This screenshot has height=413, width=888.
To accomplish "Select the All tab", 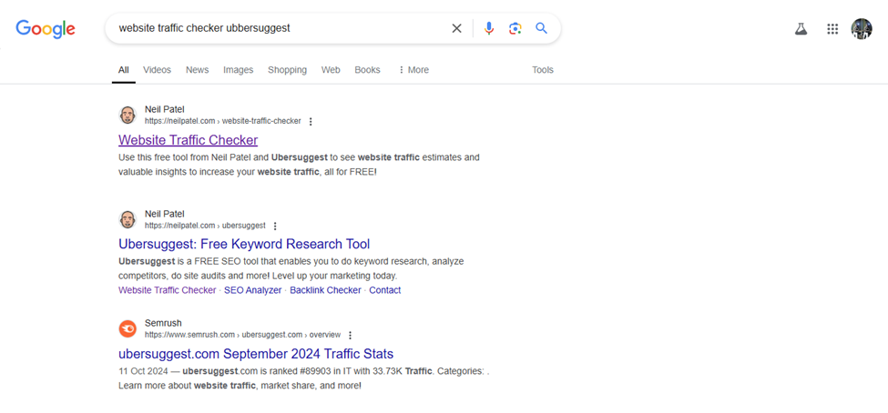I will point(124,70).
